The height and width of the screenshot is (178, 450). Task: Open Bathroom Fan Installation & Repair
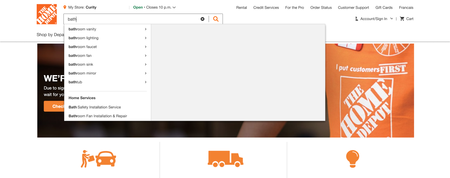tap(98, 116)
